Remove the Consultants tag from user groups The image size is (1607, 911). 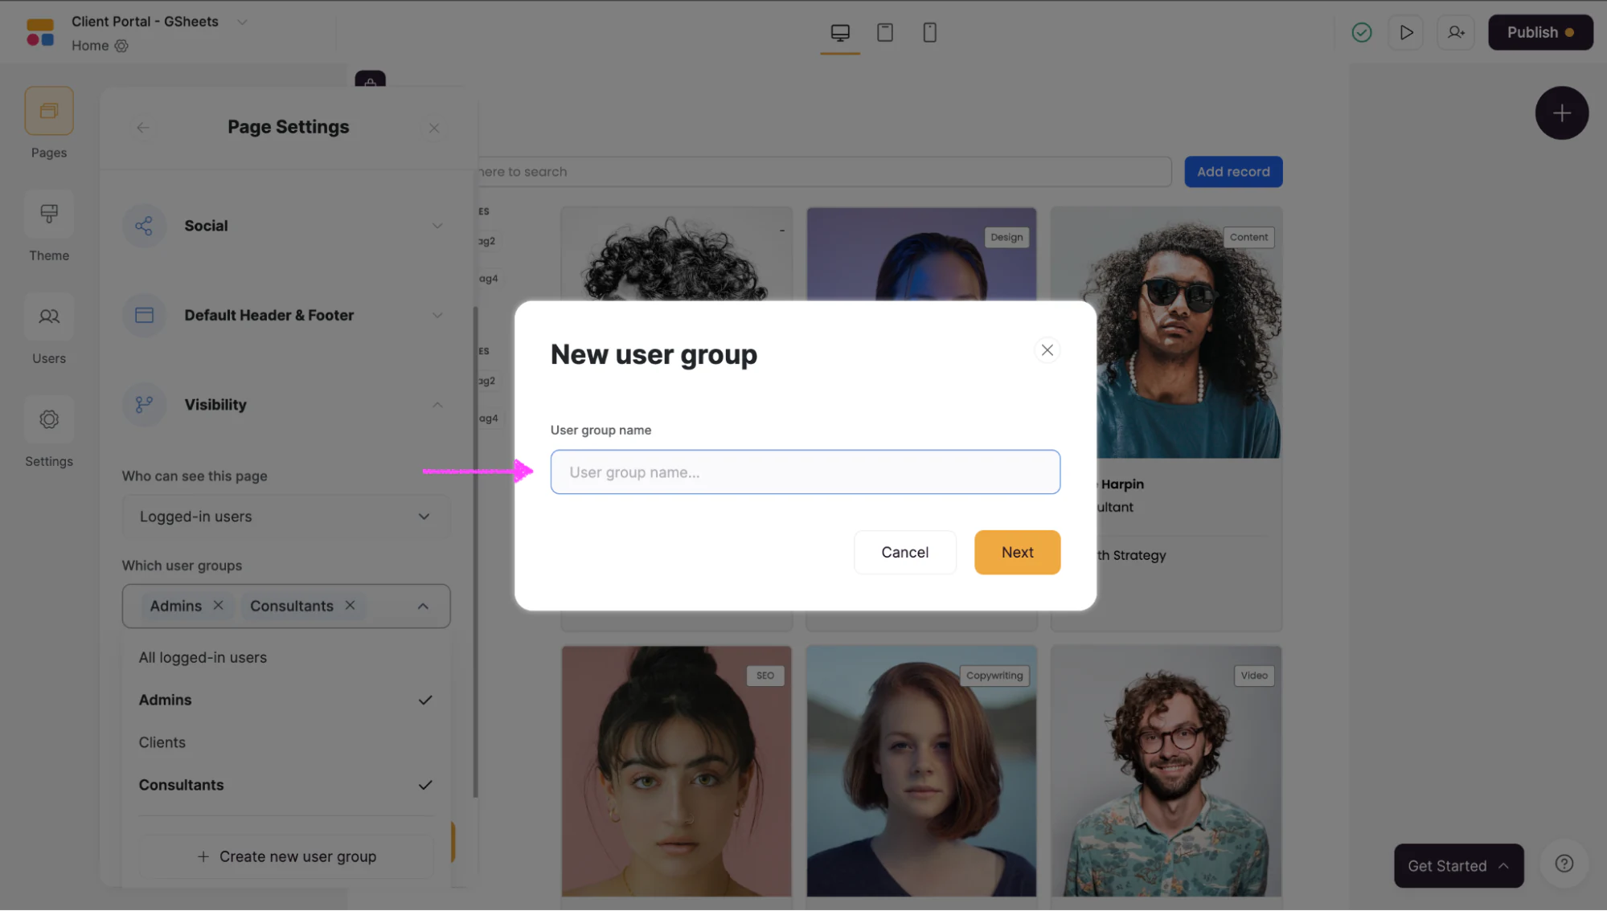coord(350,605)
